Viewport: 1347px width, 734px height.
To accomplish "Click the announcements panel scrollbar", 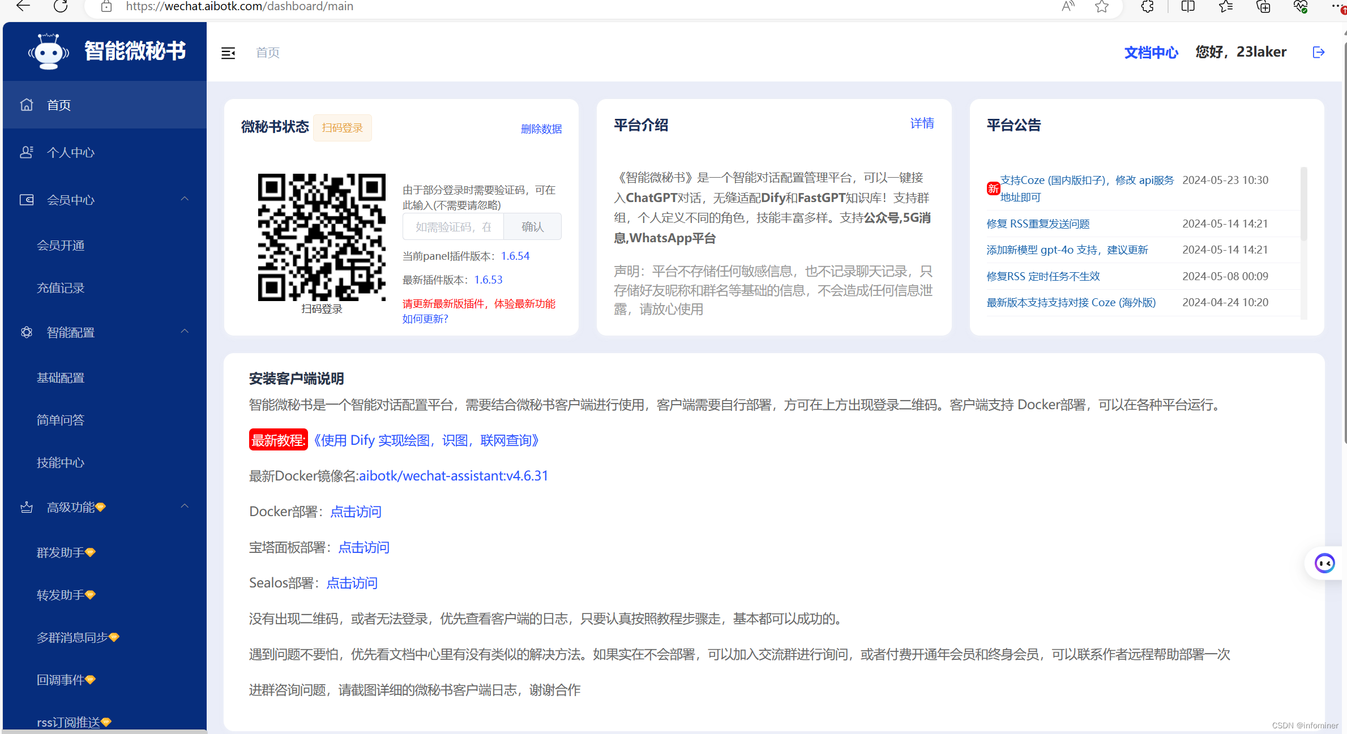I will click(x=1304, y=205).
